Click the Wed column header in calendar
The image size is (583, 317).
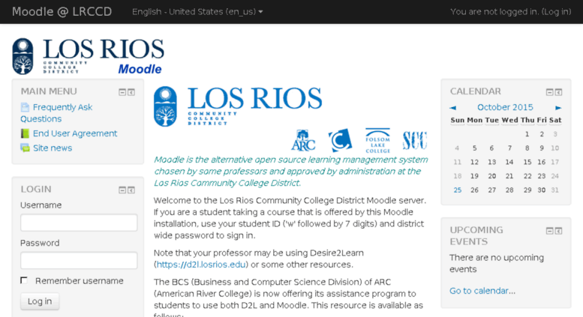pos(509,120)
